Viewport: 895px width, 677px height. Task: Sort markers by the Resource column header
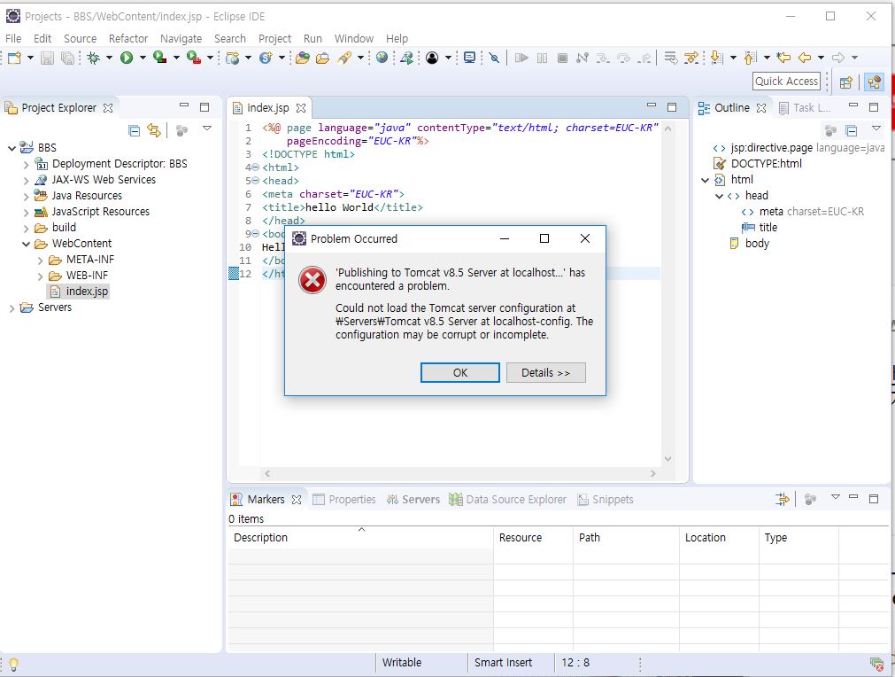533,538
